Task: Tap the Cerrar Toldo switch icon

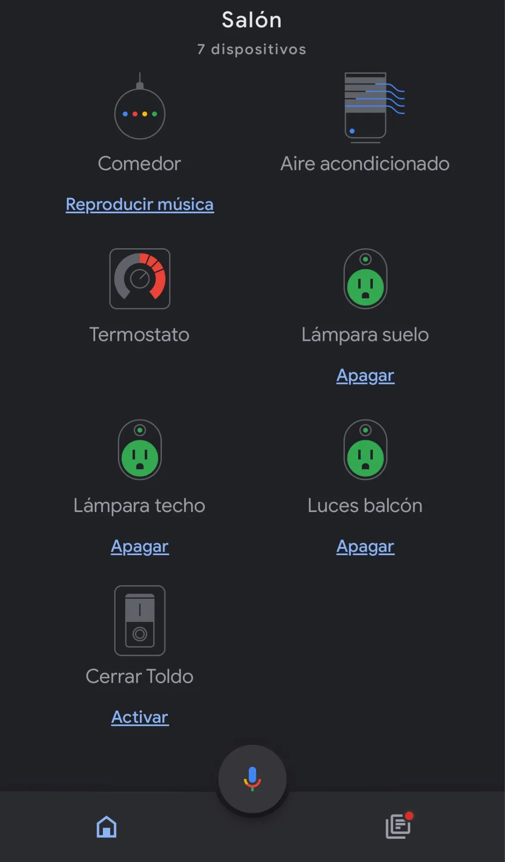Action: [x=139, y=621]
